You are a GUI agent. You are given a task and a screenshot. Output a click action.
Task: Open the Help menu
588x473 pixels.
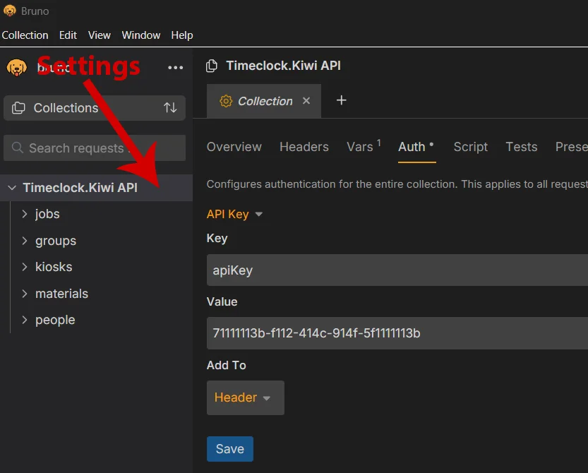click(182, 35)
